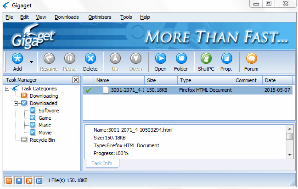Screen dimensions: 298x189
Task: Click orange arrow status bar icon
Action: [x=29, y=181]
